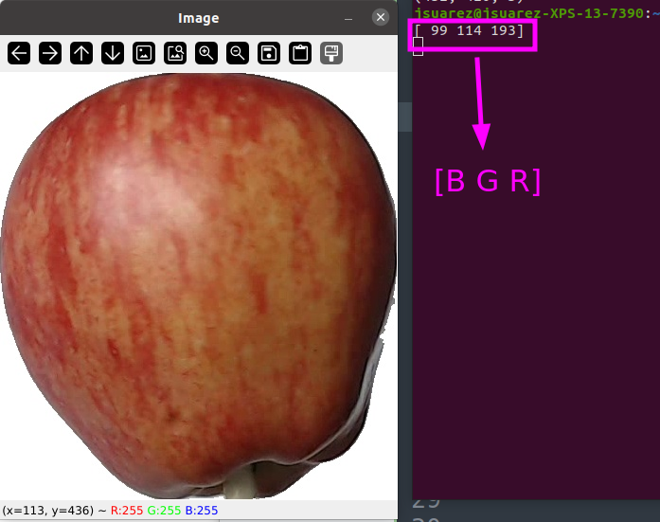Pan image up with the up arrow

(81, 53)
